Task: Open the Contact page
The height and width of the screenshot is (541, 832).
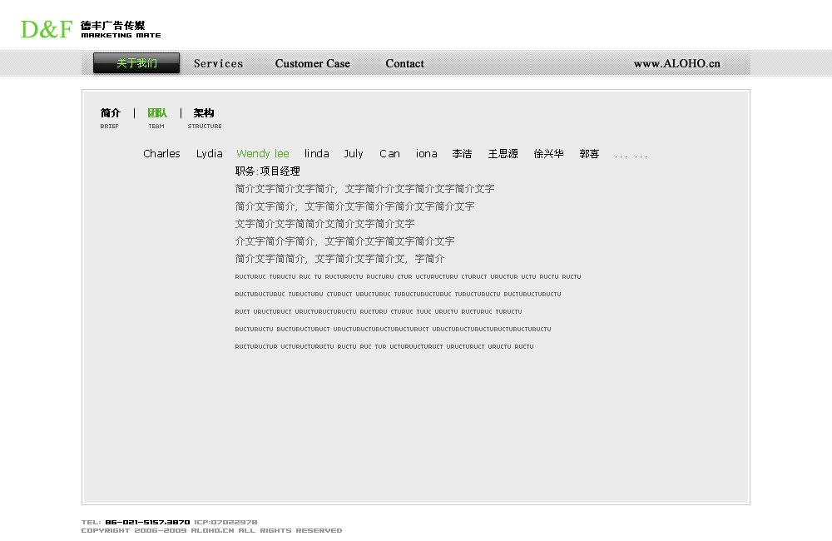Action: [405, 64]
